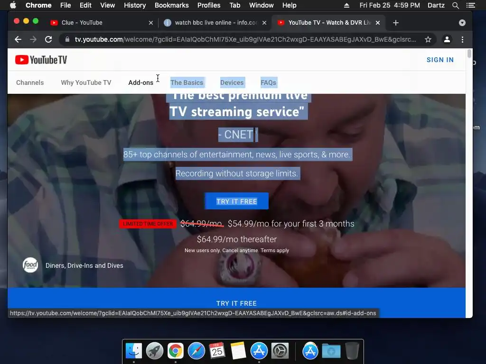Viewport: 486px width, 364px height.
Task: Open the Notification Center list icon
Action: coord(470,5)
